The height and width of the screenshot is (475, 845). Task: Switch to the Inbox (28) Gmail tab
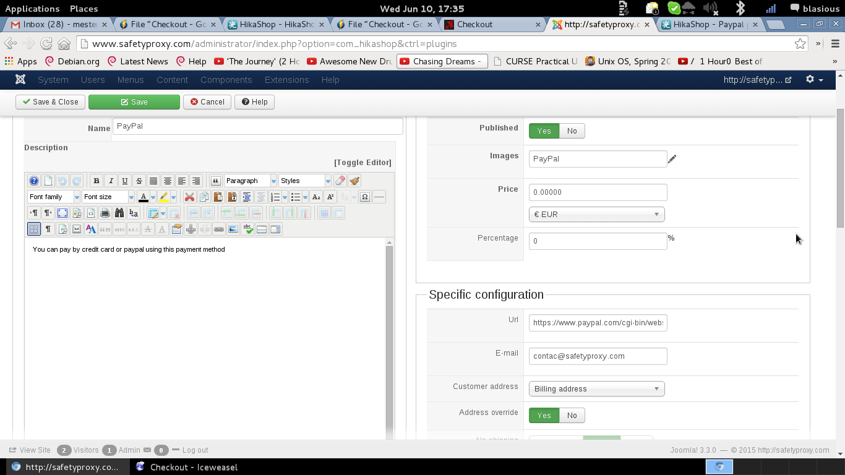pos(60,25)
